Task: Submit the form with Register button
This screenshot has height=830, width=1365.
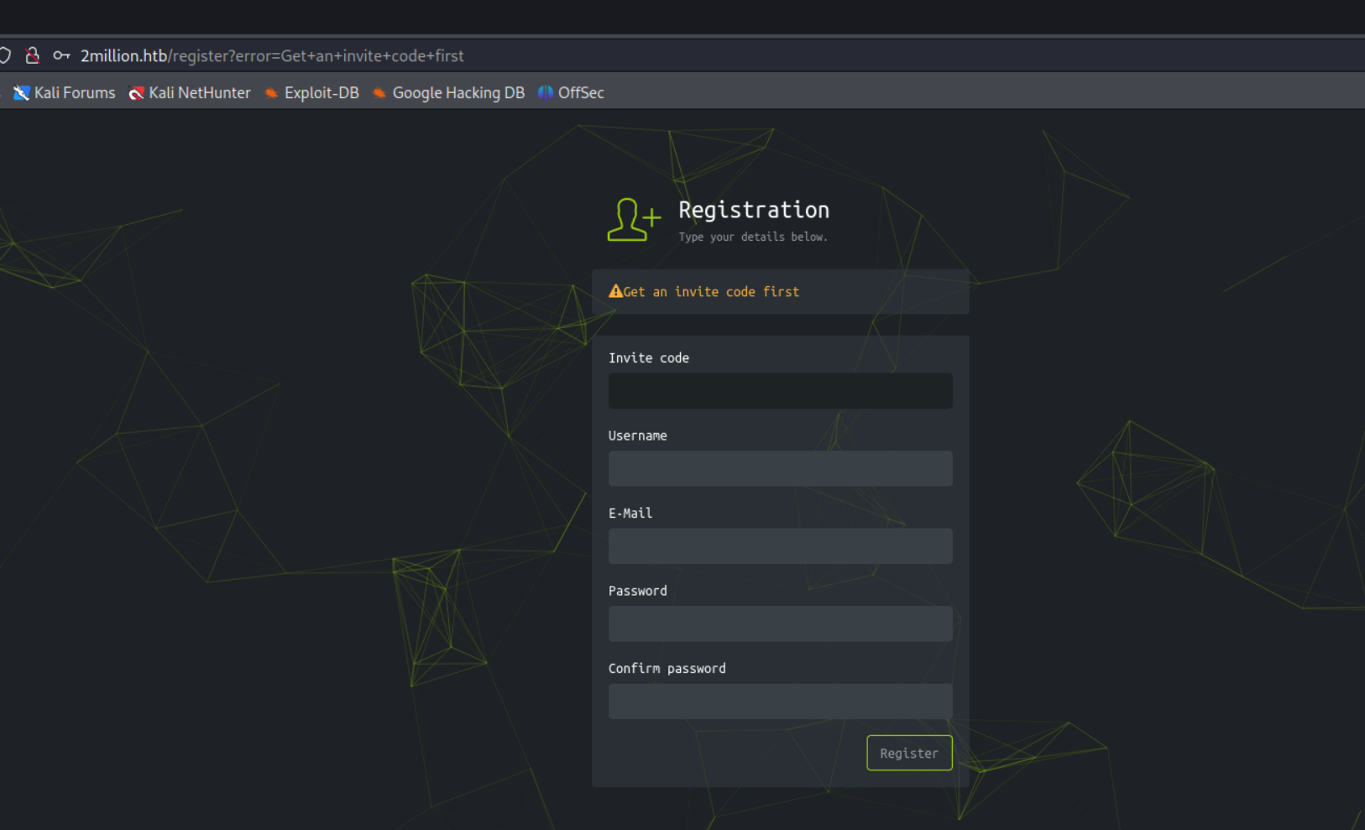Action: pos(909,753)
